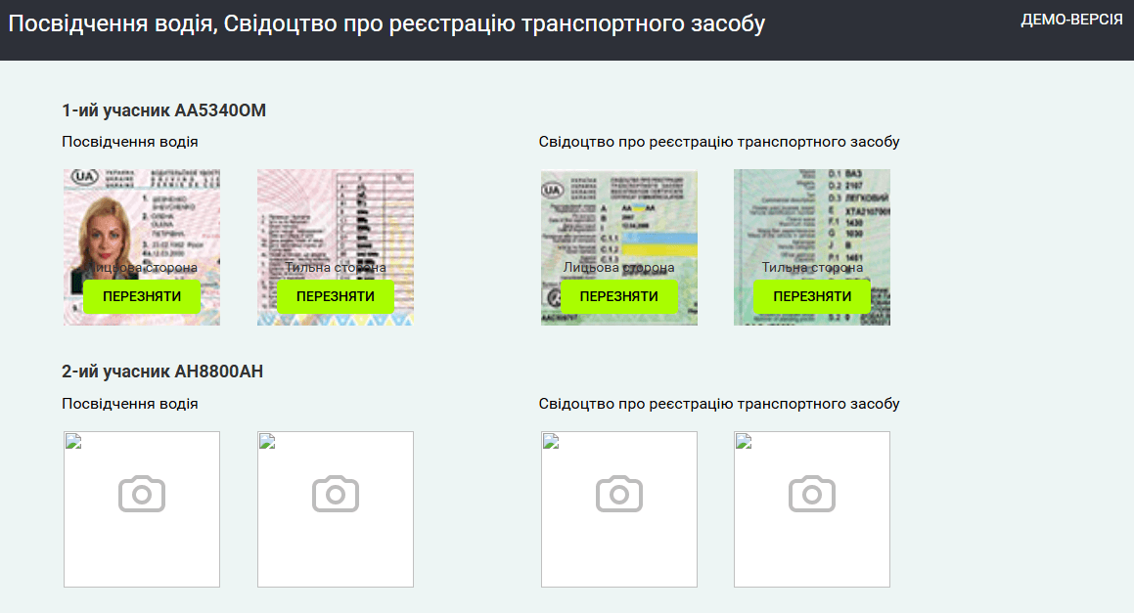1134x613 pixels.
Task: Click camera icon for 2nd participant's first driver license photo
Action: 142,495
